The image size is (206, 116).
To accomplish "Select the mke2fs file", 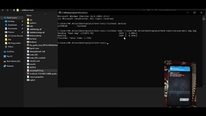I will click(x=33, y=64).
